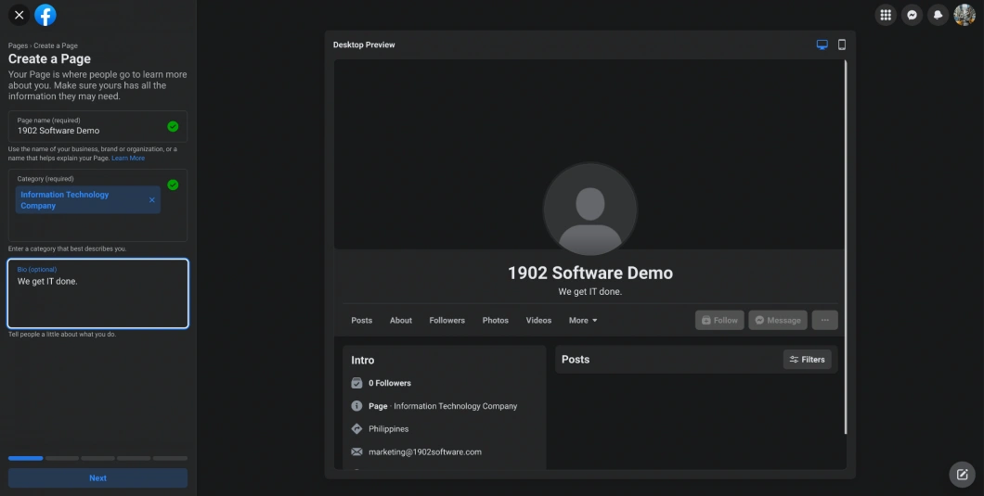Image resolution: width=984 pixels, height=496 pixels.
Task: Click the email envelope icon in Intro
Action: 356,451
